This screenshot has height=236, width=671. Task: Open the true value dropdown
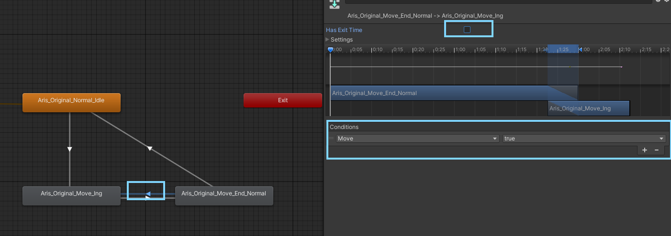[584, 139]
